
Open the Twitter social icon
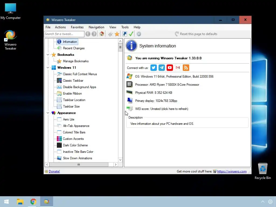(153, 68)
